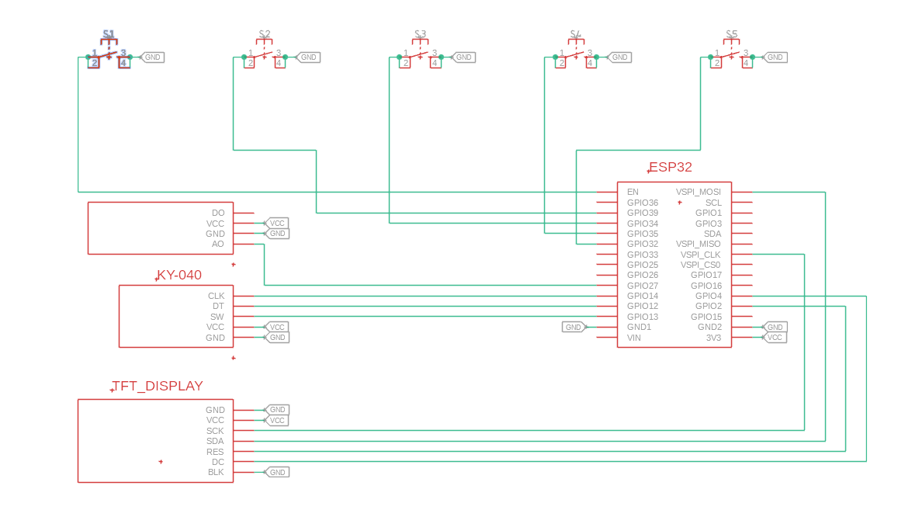
Task: Click the DC pin label on TFT_DISPLAY
Action: [x=218, y=462]
